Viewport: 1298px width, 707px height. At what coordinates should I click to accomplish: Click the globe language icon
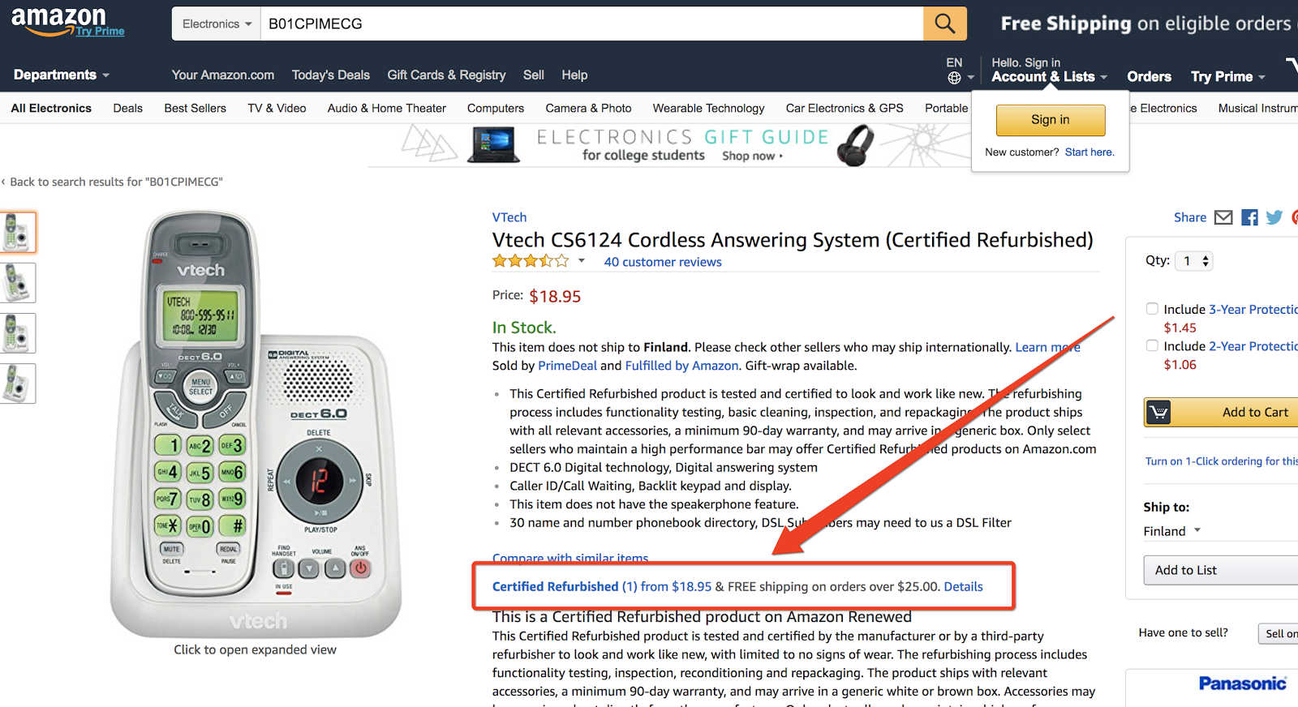pyautogui.click(x=954, y=78)
